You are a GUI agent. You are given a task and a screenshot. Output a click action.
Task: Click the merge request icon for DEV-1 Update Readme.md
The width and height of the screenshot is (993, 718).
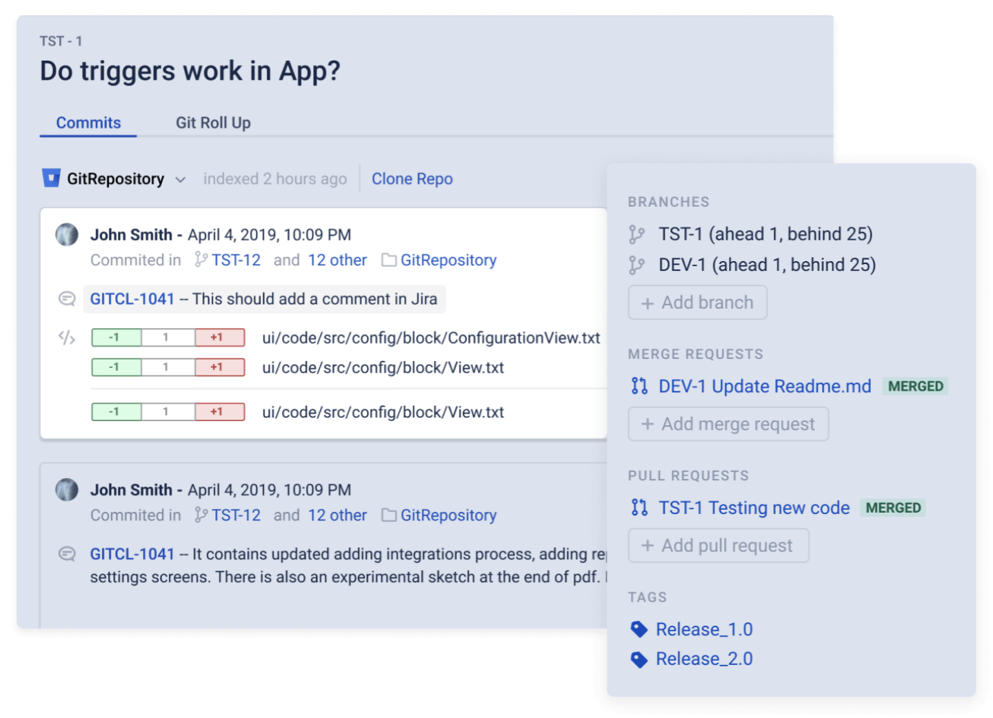(639, 386)
